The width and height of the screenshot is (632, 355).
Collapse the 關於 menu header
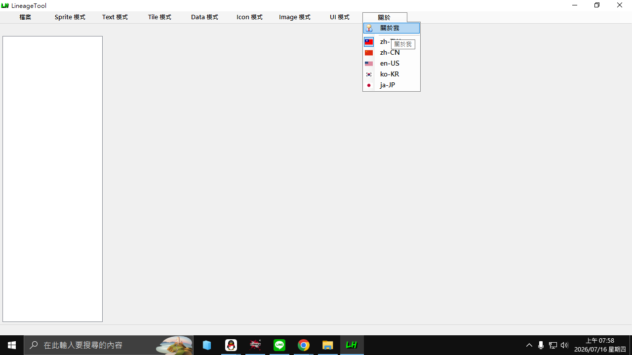click(385, 17)
